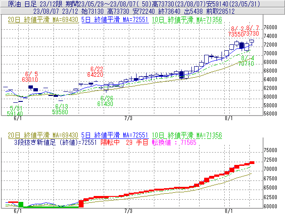Click the 56000 price axis label
Image resolution: width=285 pixels, height=217 pixels.
[x=270, y=114]
